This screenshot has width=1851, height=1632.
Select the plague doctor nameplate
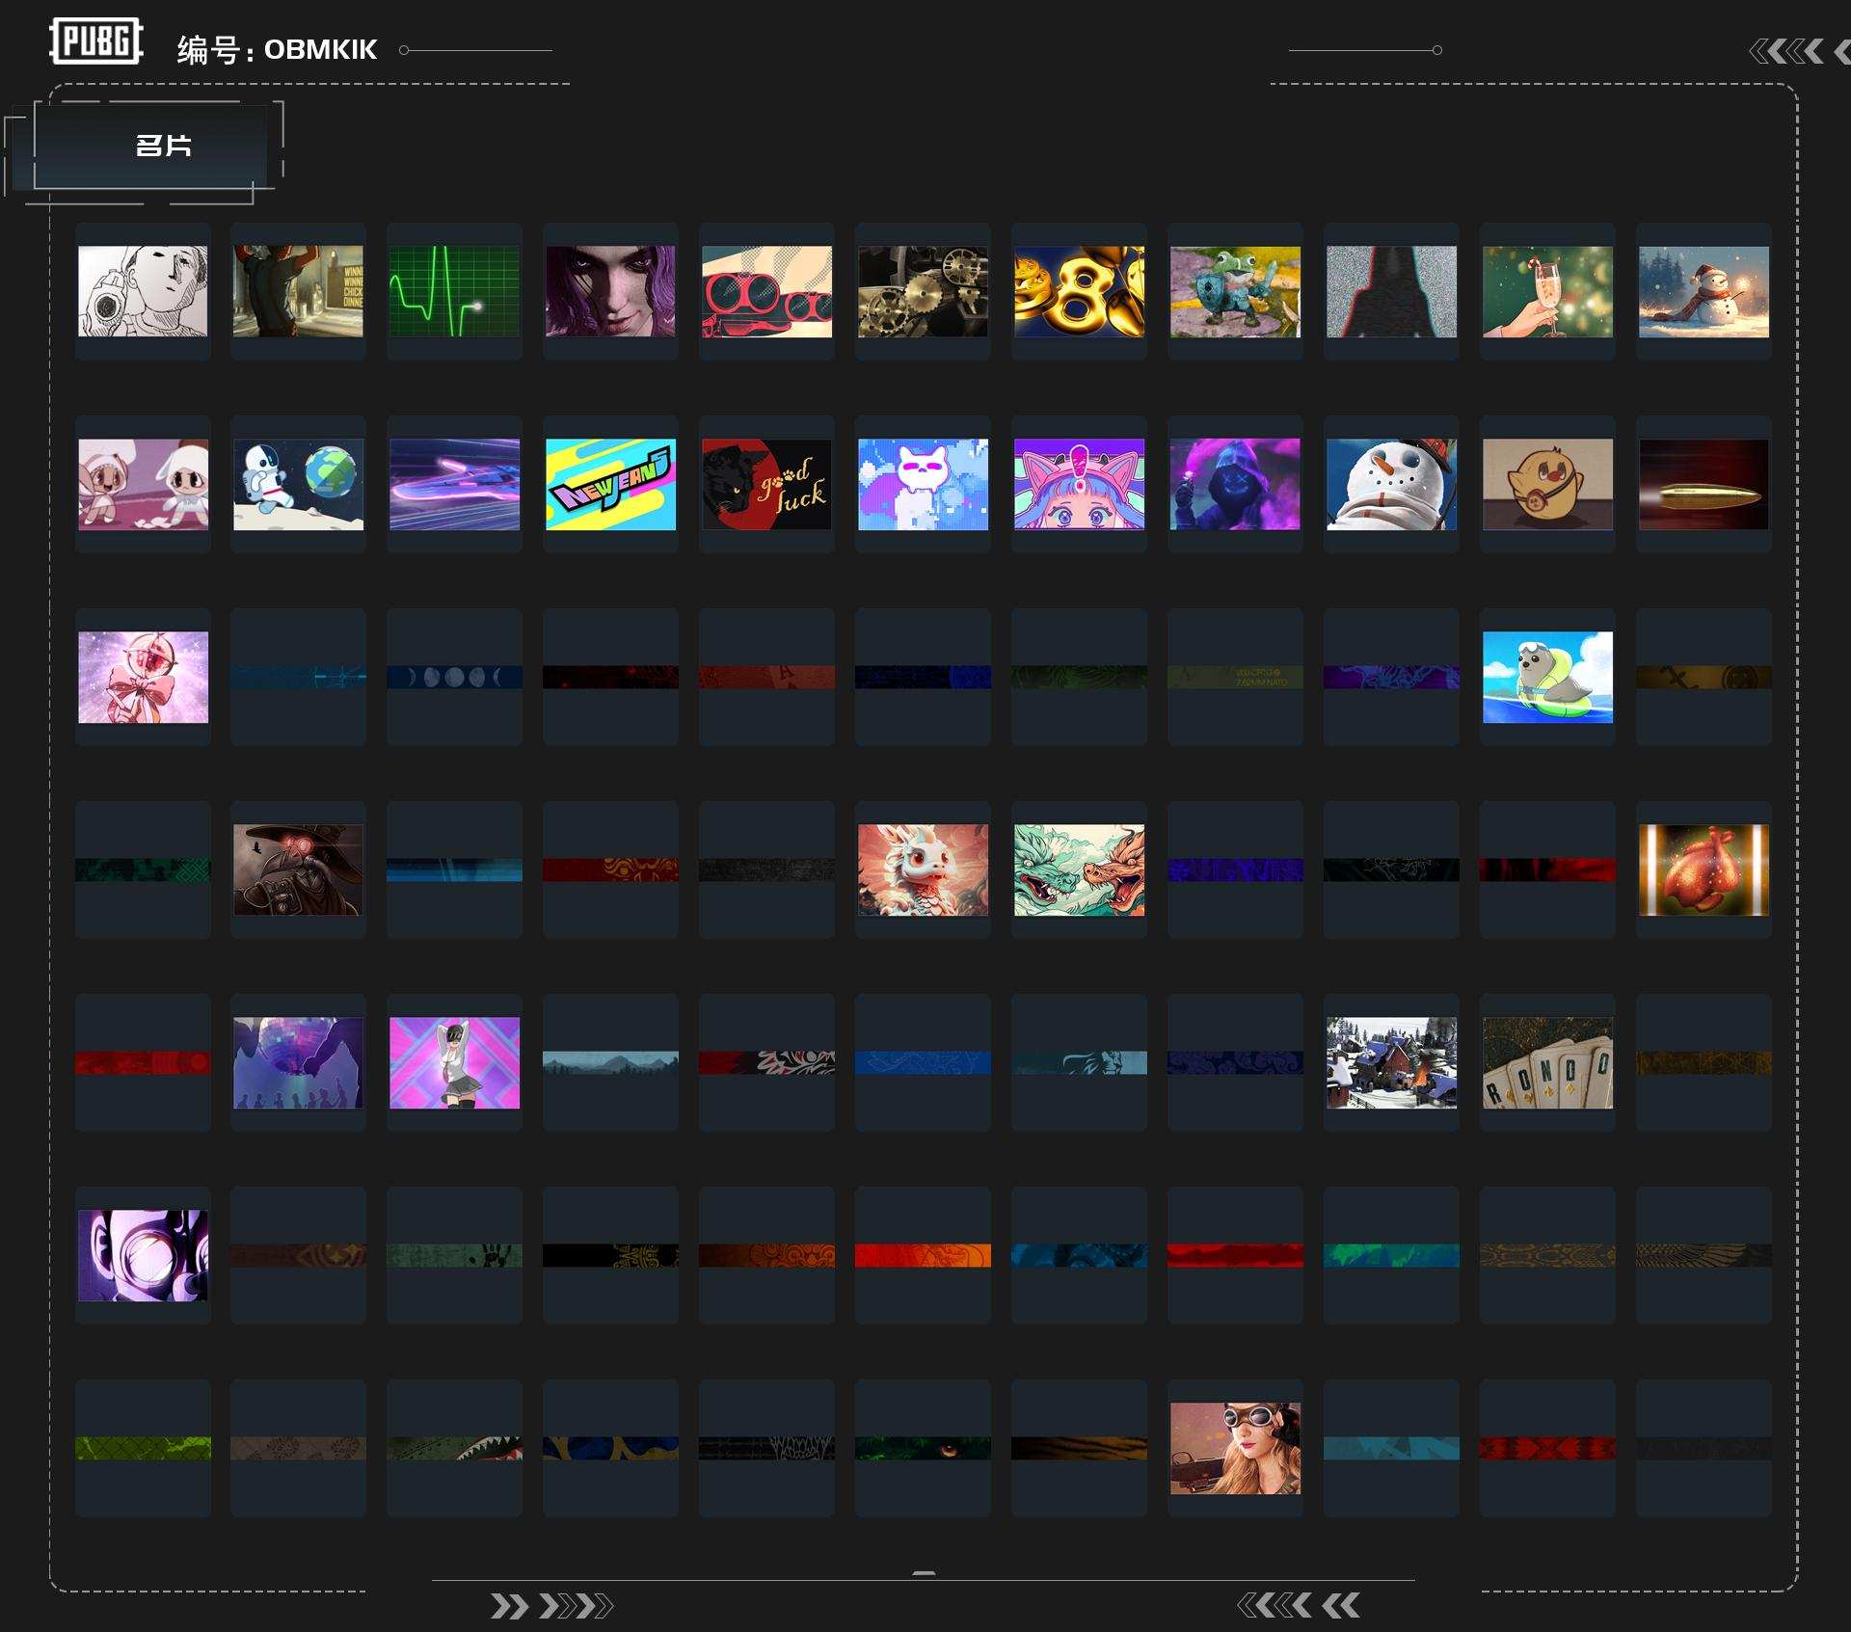[299, 870]
